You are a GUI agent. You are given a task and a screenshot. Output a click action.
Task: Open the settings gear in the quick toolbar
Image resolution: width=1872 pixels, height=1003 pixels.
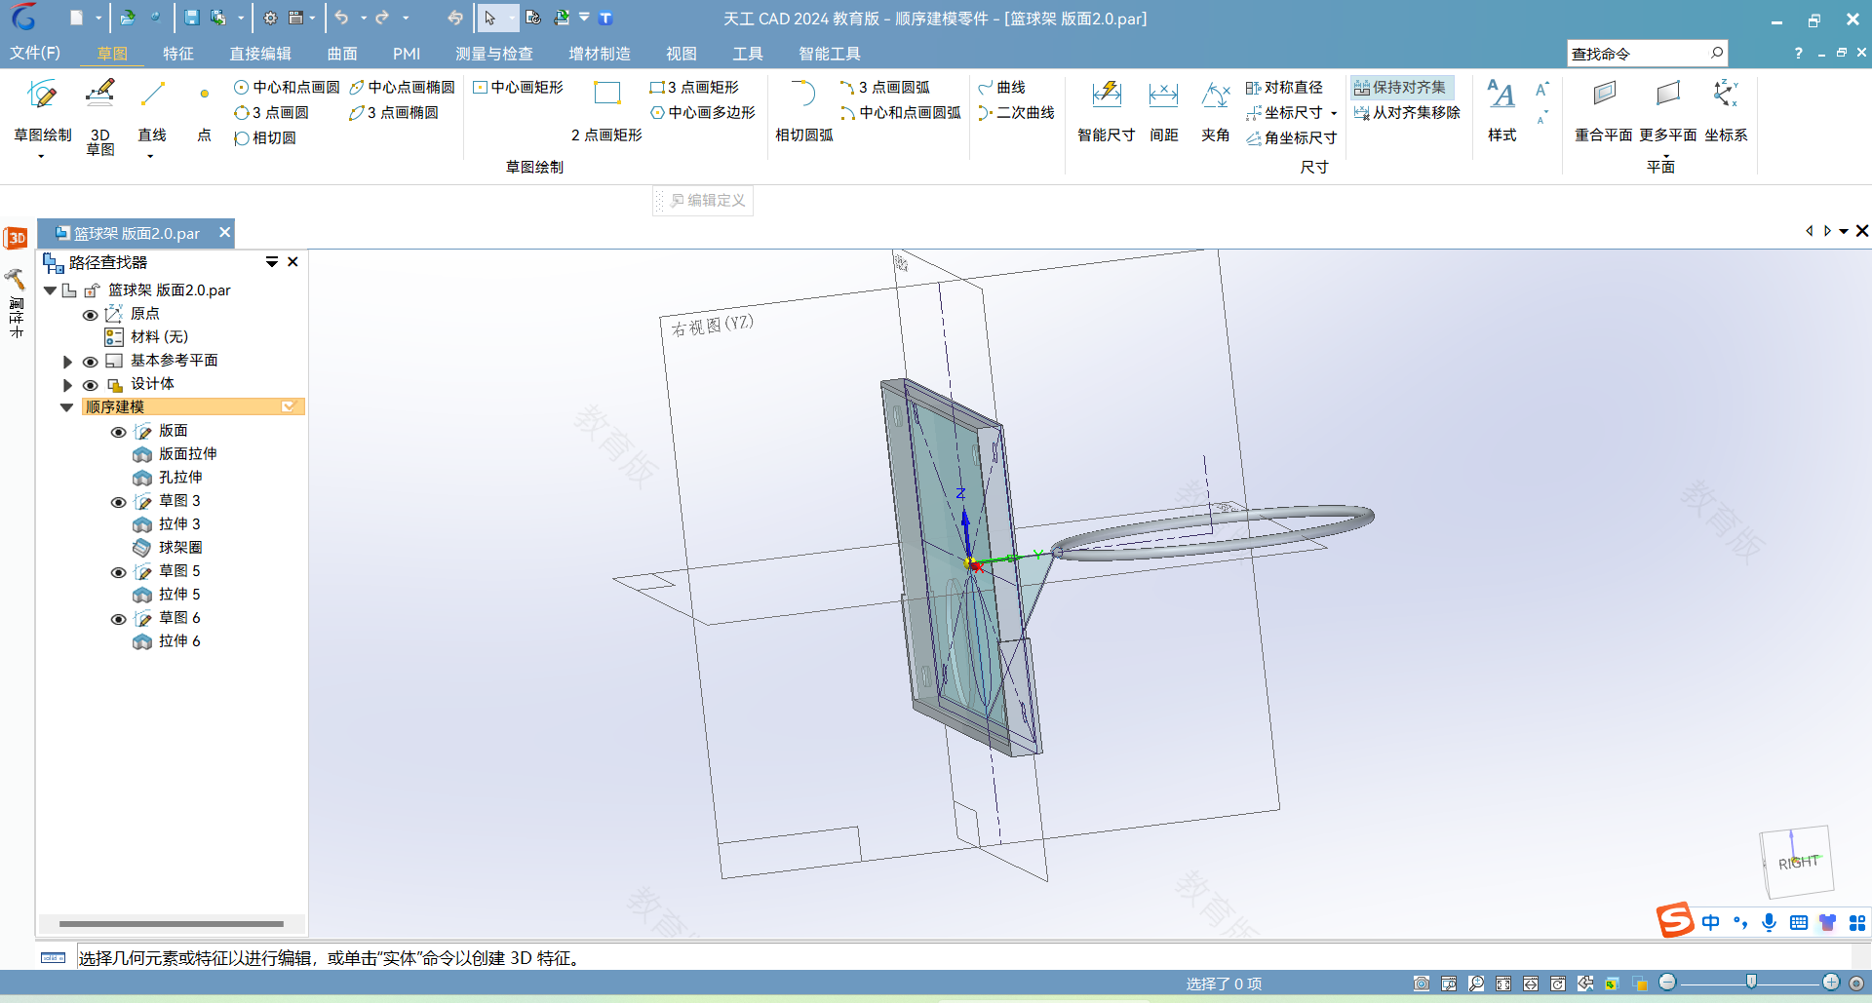[x=270, y=18]
